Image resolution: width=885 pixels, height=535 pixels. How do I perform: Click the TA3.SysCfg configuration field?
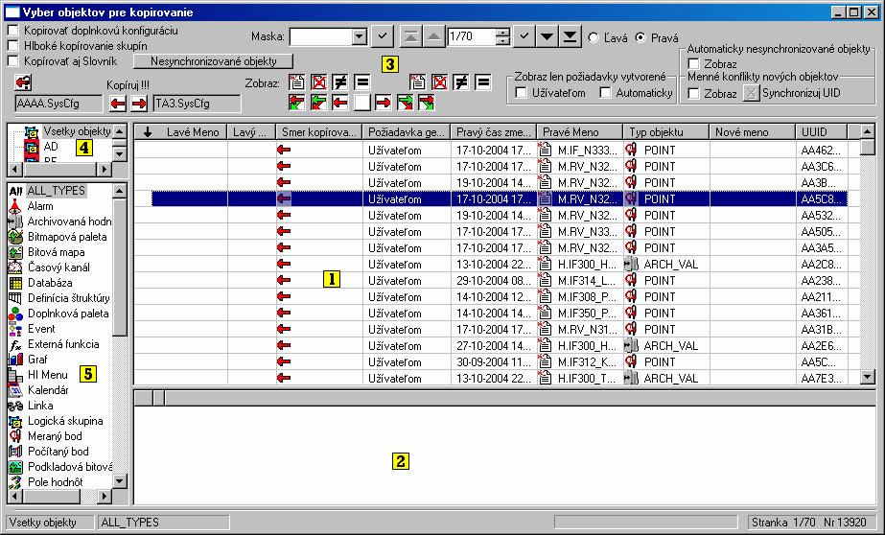(190, 104)
